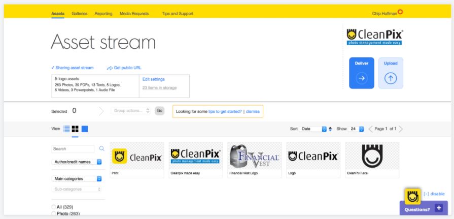
Task: Open the smiley help widget icon
Action: (x=412, y=196)
